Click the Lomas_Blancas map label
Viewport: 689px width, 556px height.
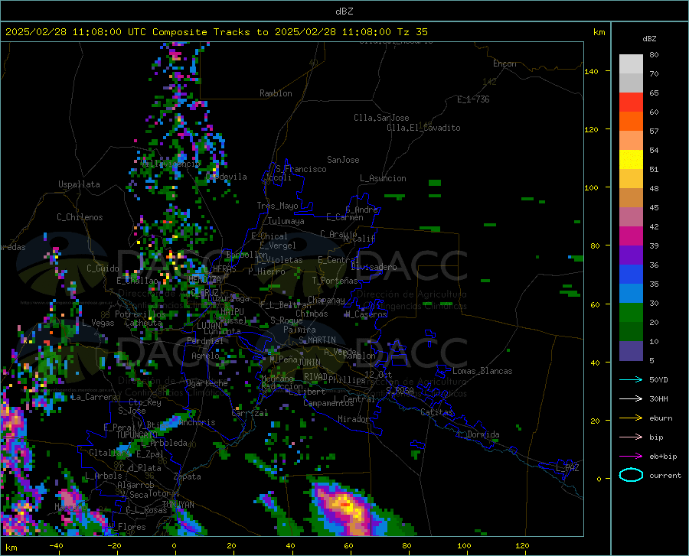click(482, 371)
